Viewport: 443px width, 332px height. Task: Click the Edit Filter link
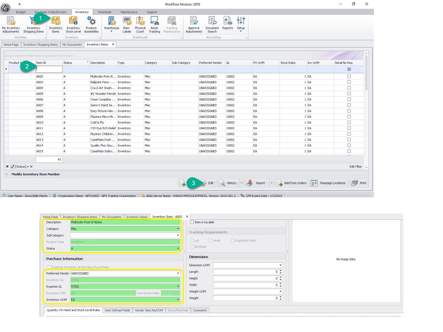pyautogui.click(x=356, y=167)
